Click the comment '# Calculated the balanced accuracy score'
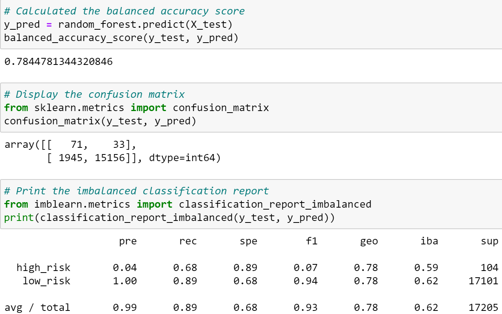 coord(125,11)
